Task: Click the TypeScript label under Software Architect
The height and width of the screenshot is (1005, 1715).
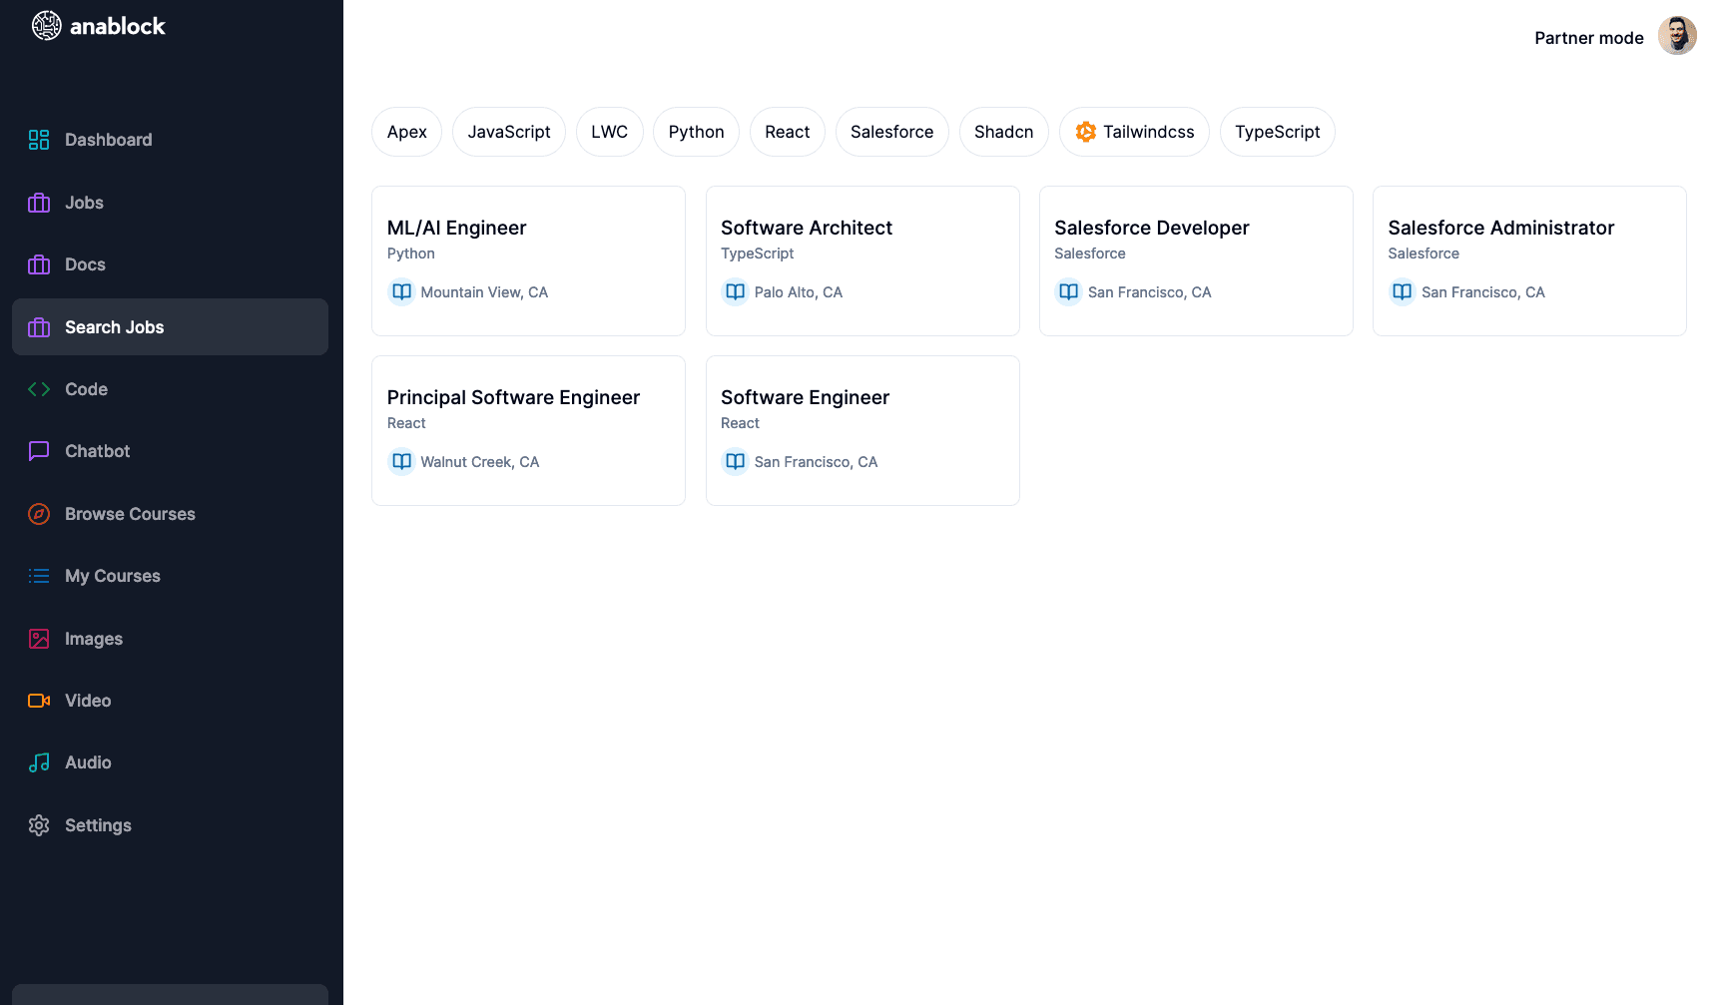Action: point(758,253)
